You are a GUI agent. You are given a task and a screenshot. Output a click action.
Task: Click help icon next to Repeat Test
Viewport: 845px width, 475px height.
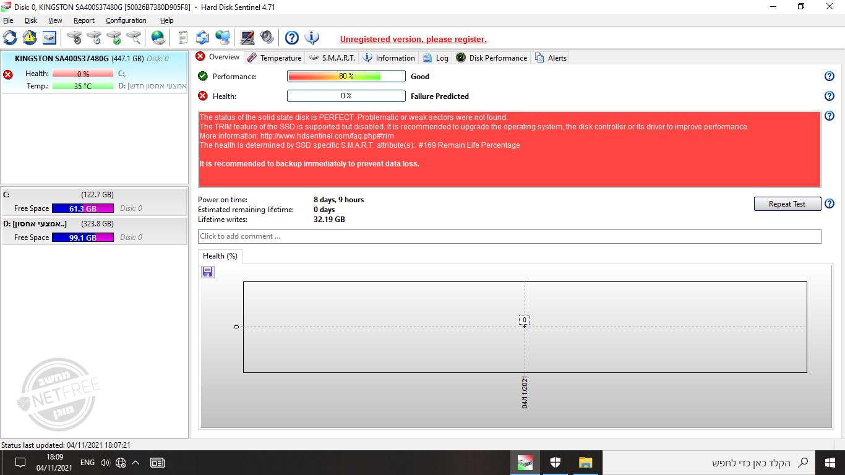pos(830,204)
